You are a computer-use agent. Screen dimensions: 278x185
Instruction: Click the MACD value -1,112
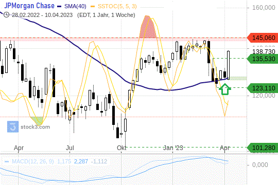[x=99, y=161]
